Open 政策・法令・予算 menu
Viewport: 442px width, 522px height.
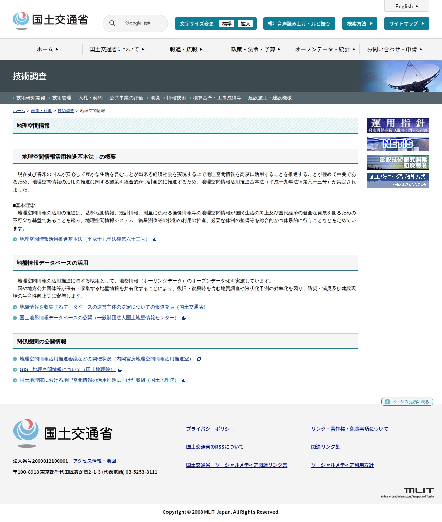[256, 49]
